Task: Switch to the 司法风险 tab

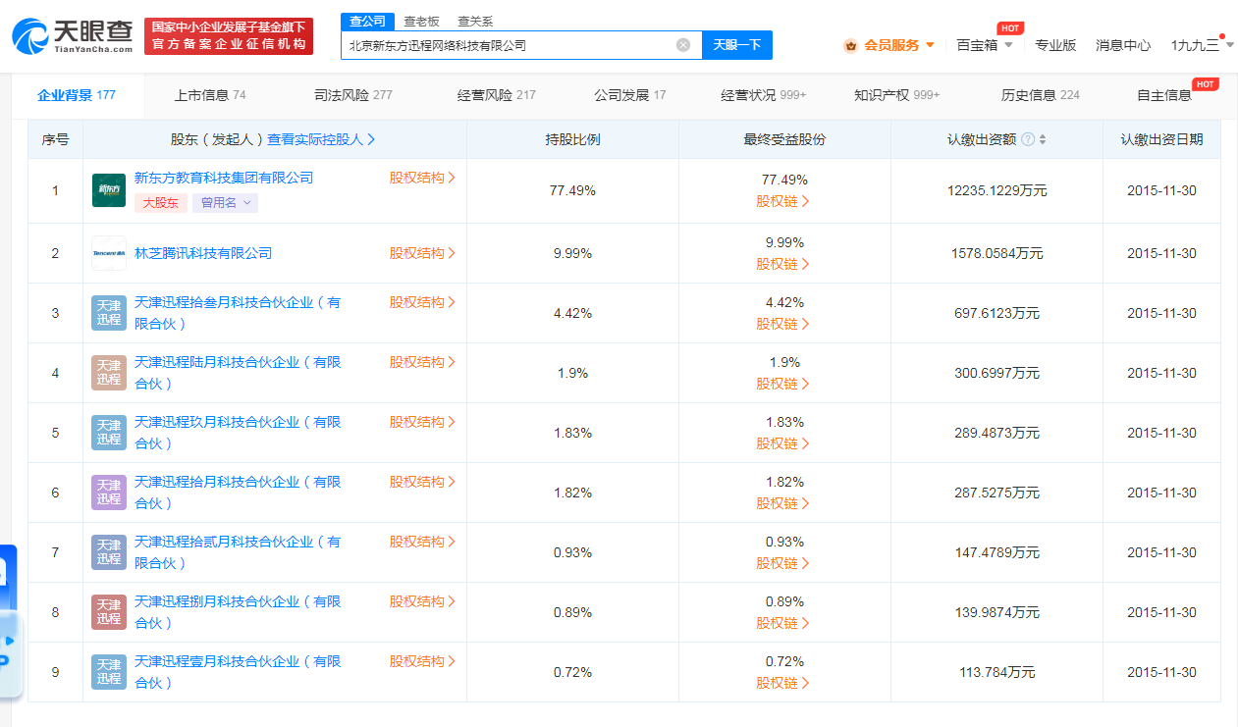Action: click(353, 95)
